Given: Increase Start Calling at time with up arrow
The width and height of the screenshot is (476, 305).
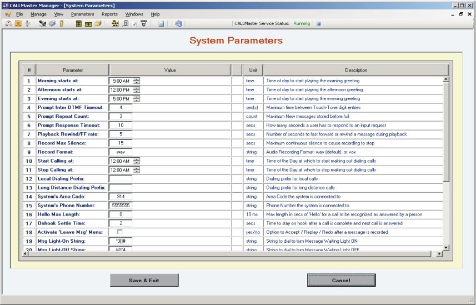Looking at the screenshot, I should pyautogui.click(x=137, y=159).
